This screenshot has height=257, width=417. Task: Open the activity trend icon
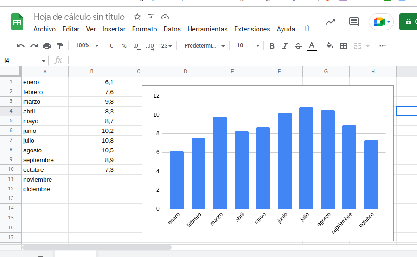[330, 22]
